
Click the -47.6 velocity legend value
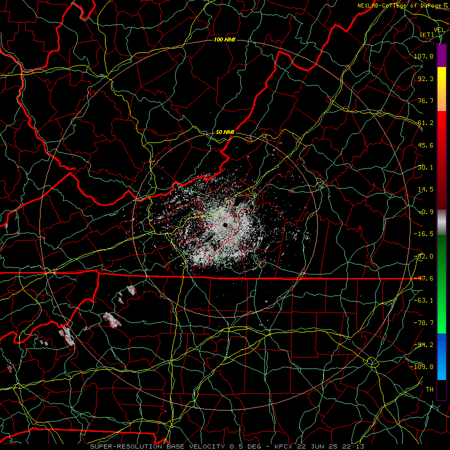click(x=423, y=278)
